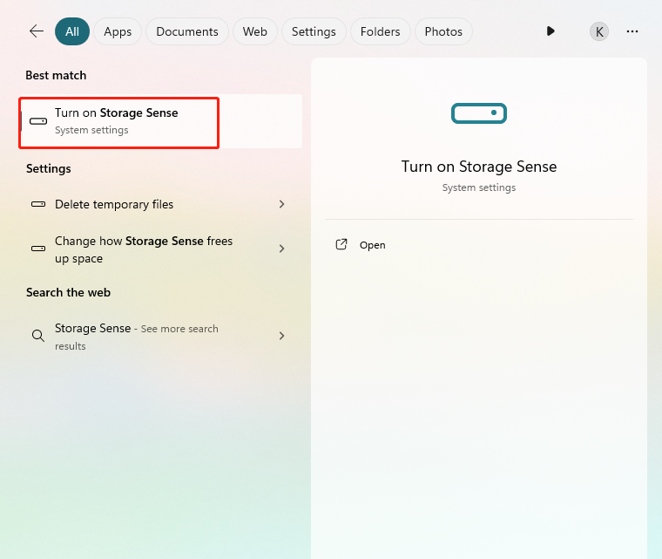The height and width of the screenshot is (559, 662).
Task: Open the three-dot more options menu
Action: [632, 31]
